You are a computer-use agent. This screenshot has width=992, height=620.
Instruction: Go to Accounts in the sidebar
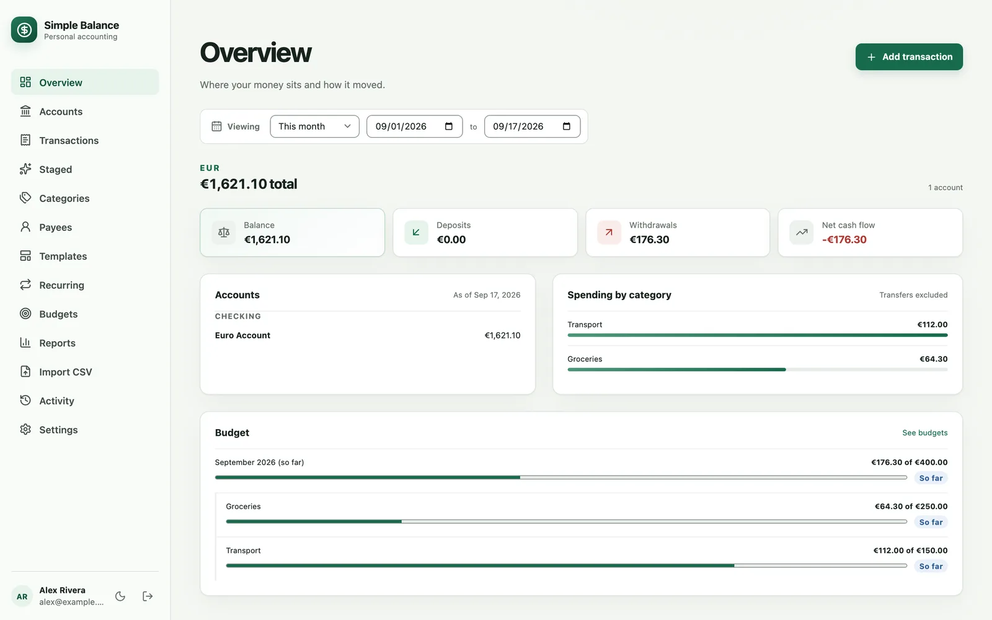[85, 112]
